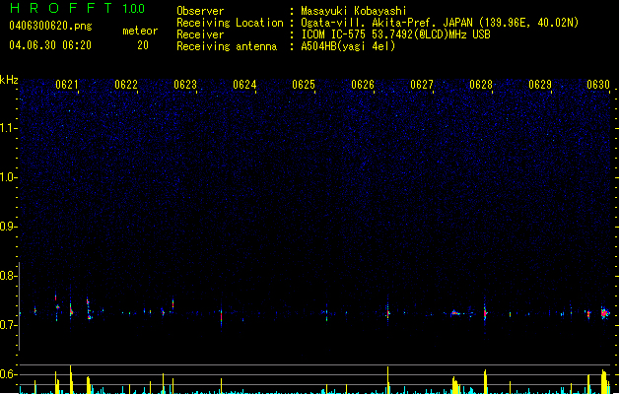Viewport: 620px width, 394px height.
Task: Click the Receiving antenna label
Action: pyautogui.click(x=227, y=46)
